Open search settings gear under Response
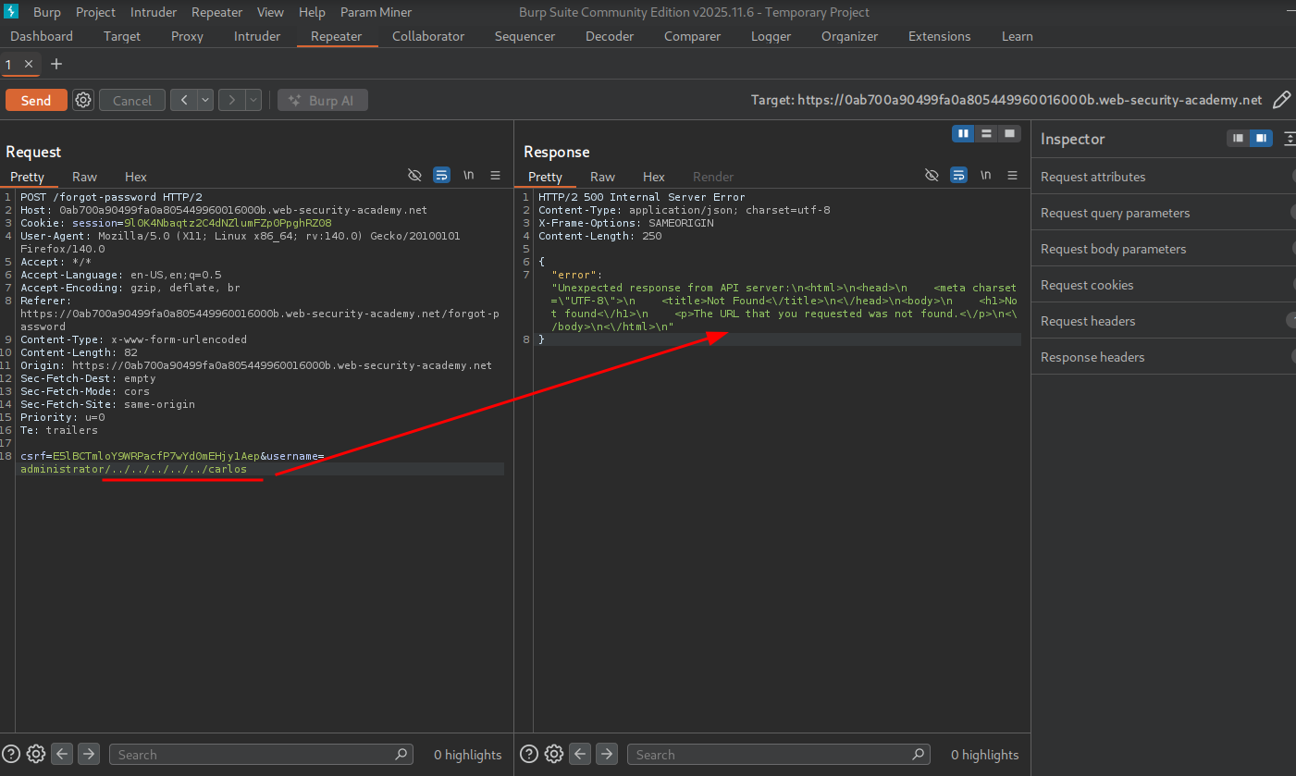 (554, 754)
